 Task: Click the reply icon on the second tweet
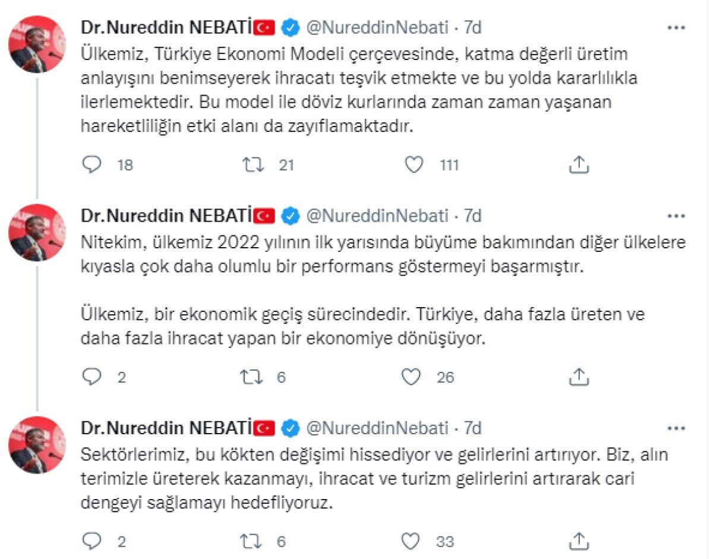[x=90, y=376]
